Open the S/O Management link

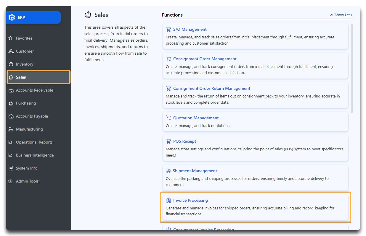(190, 29)
